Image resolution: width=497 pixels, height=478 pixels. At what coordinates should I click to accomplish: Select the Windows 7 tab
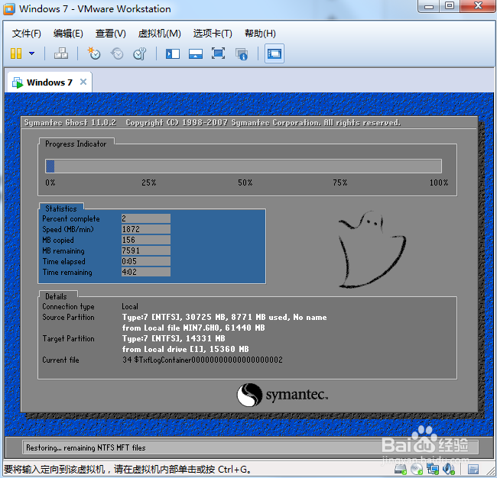click(x=50, y=82)
